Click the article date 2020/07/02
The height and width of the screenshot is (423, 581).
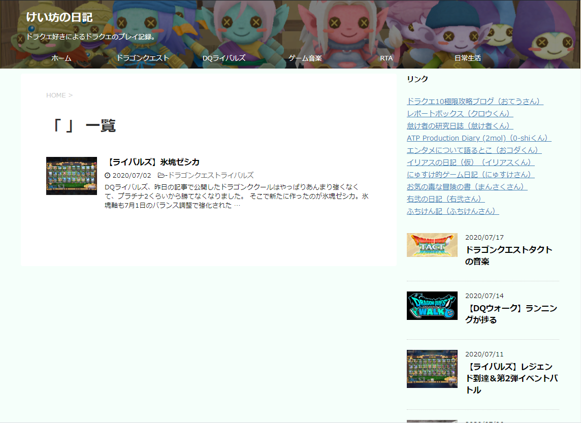(132, 176)
